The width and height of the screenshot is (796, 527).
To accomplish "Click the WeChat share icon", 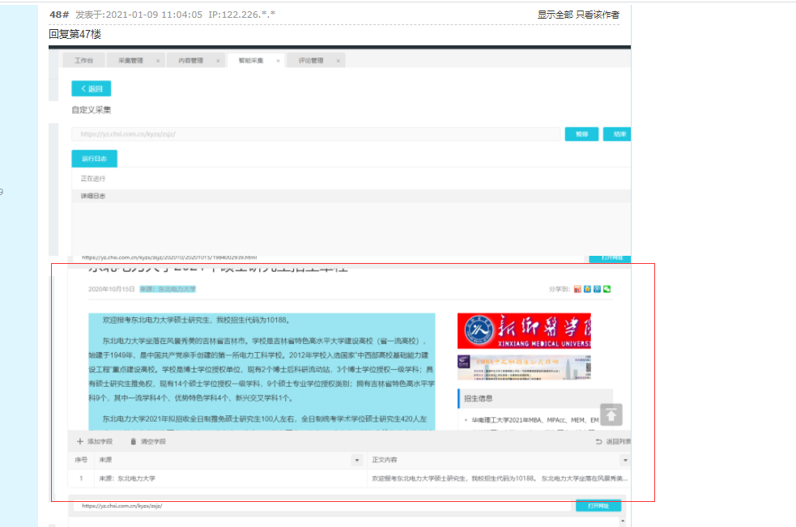I will (x=607, y=289).
